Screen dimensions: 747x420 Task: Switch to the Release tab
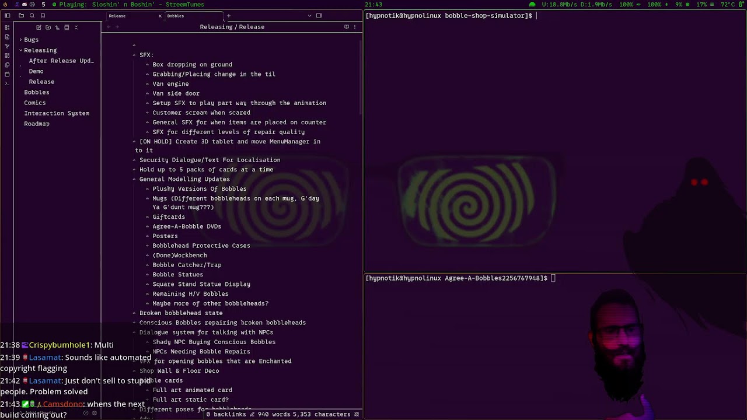tap(133, 16)
